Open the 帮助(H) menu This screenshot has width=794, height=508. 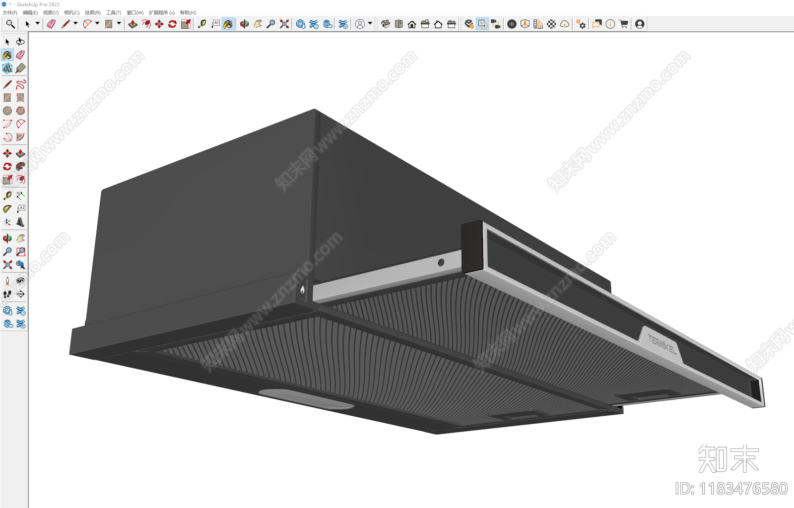coord(188,12)
